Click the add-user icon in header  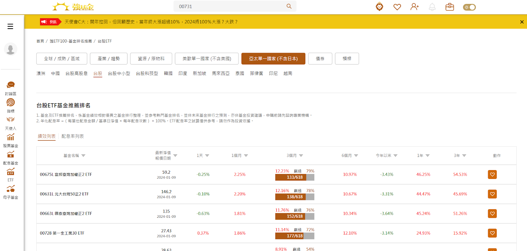[415, 7]
